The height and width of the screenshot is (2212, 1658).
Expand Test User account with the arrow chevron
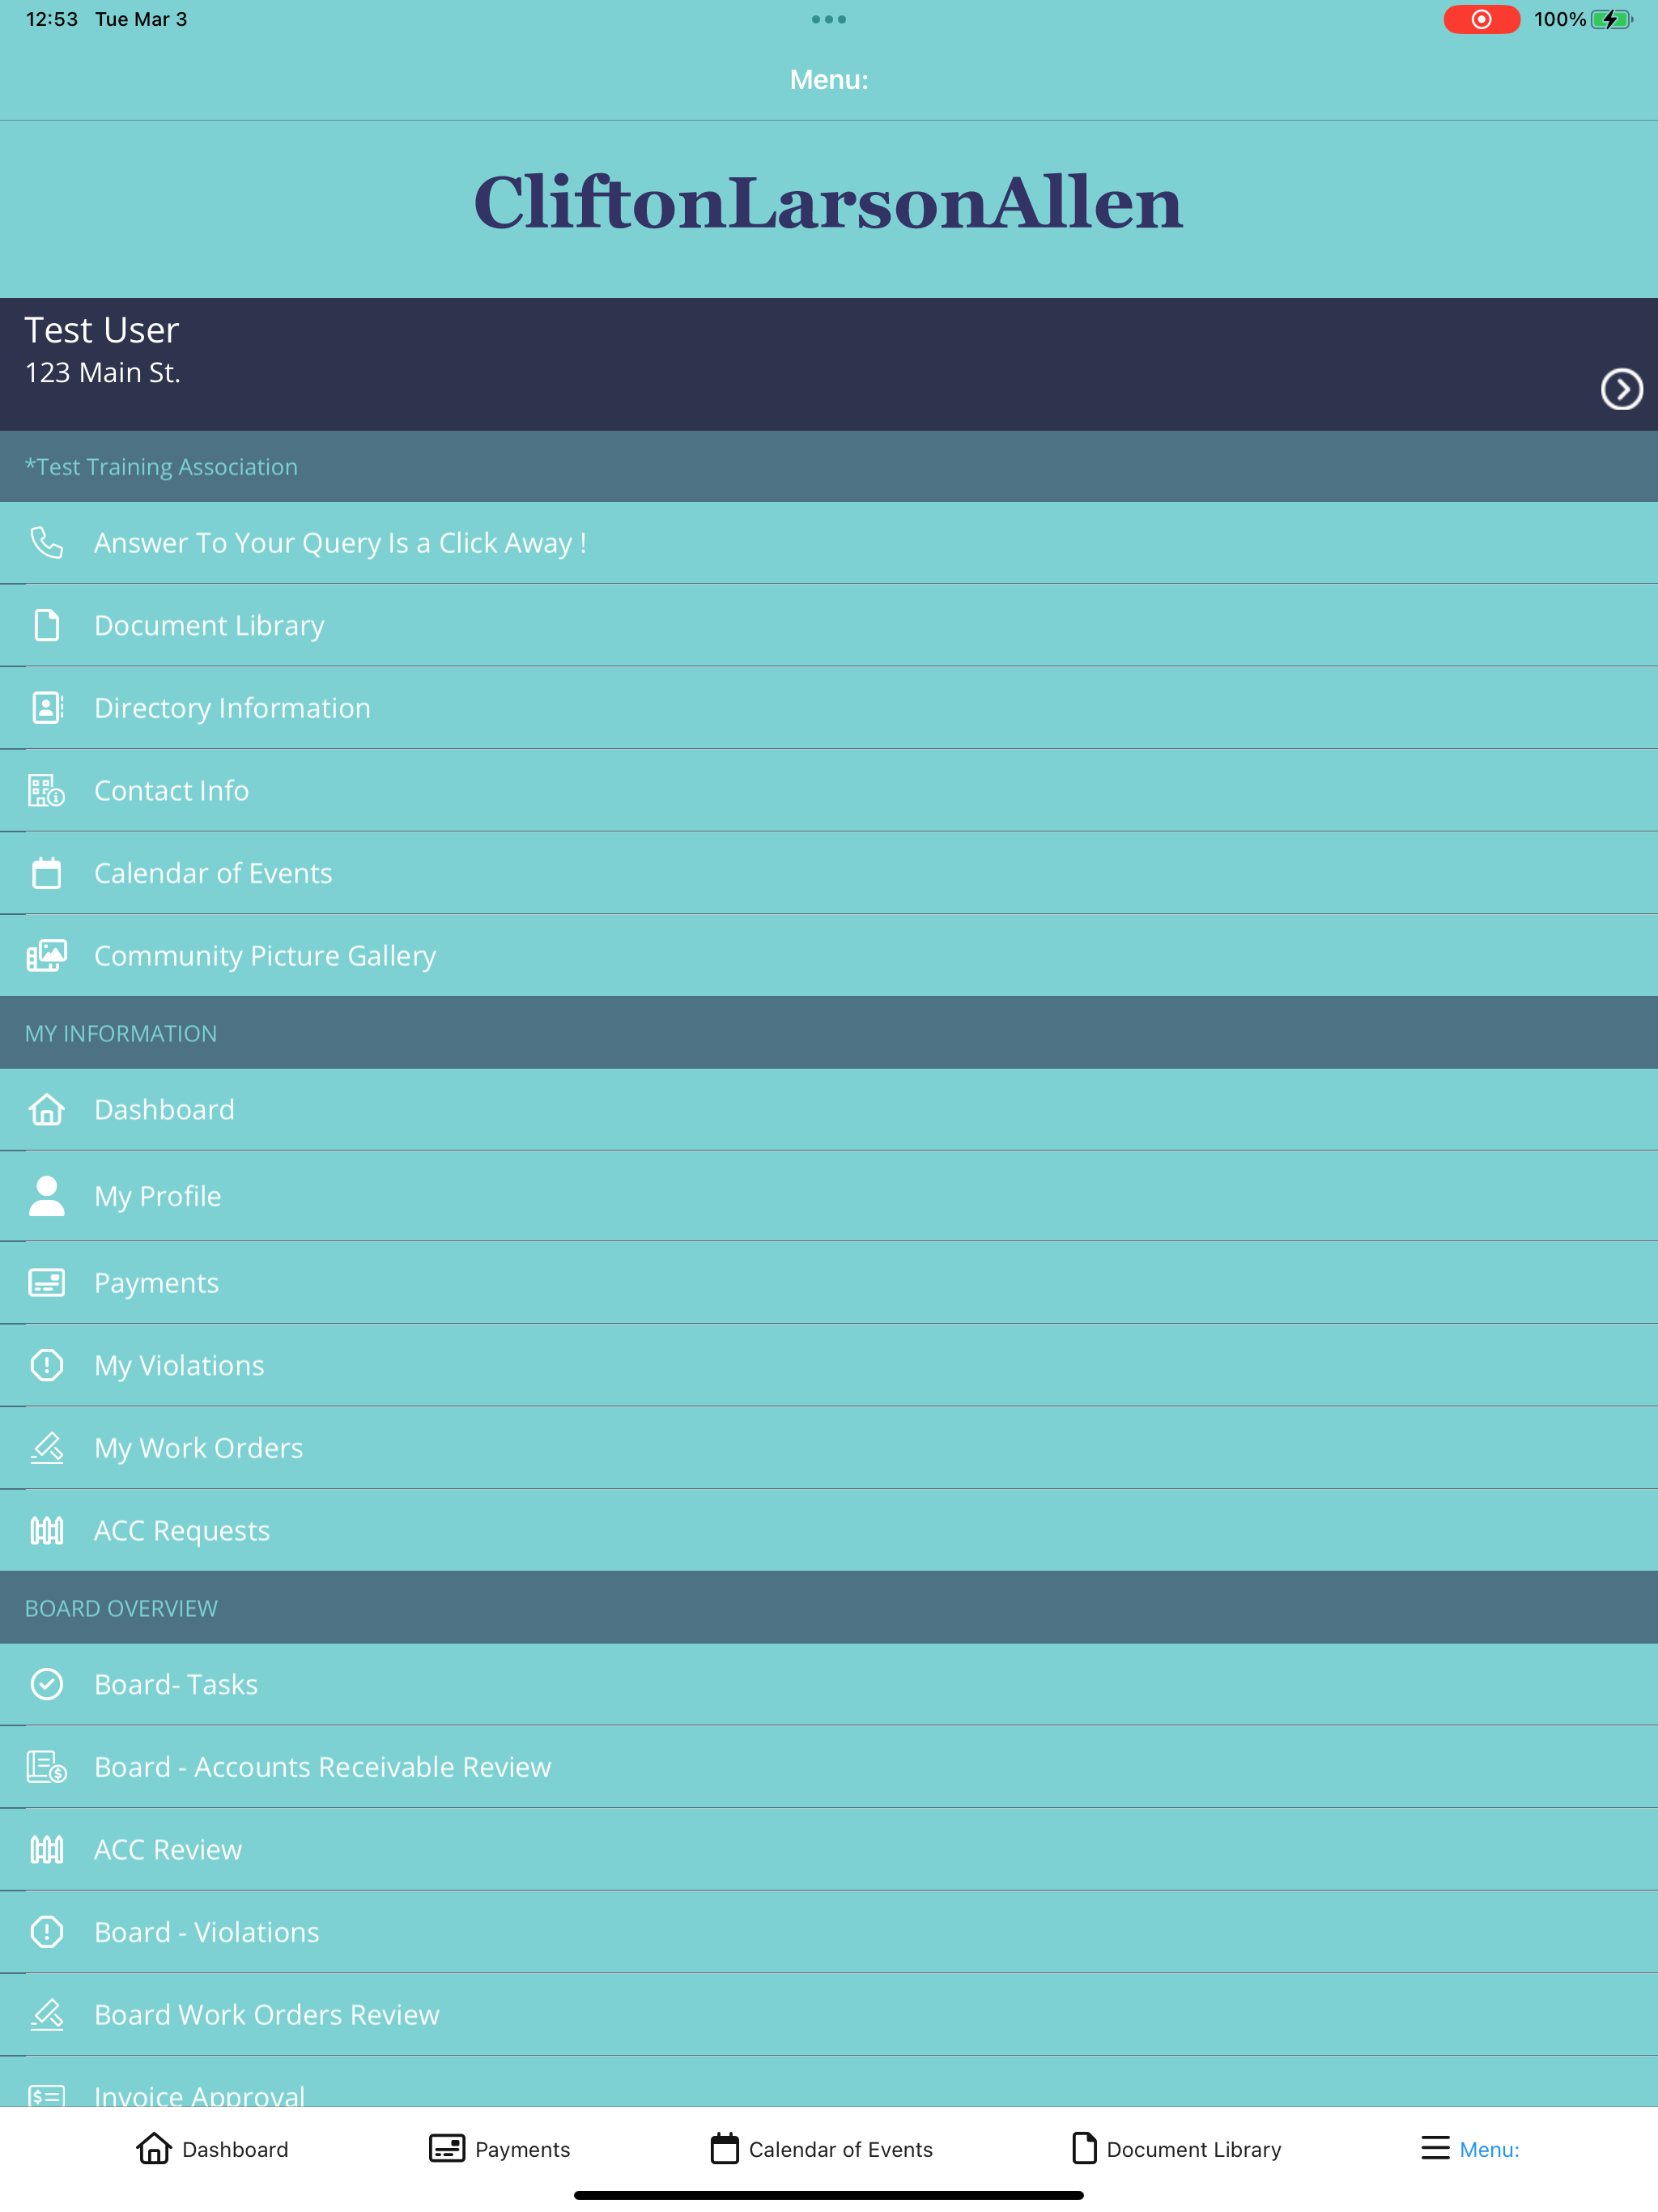(1621, 389)
